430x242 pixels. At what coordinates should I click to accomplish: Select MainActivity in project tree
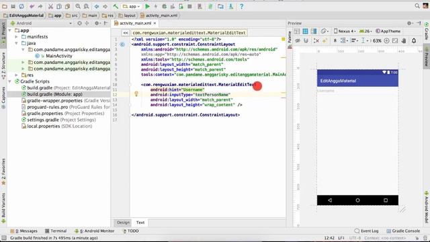pos(58,56)
